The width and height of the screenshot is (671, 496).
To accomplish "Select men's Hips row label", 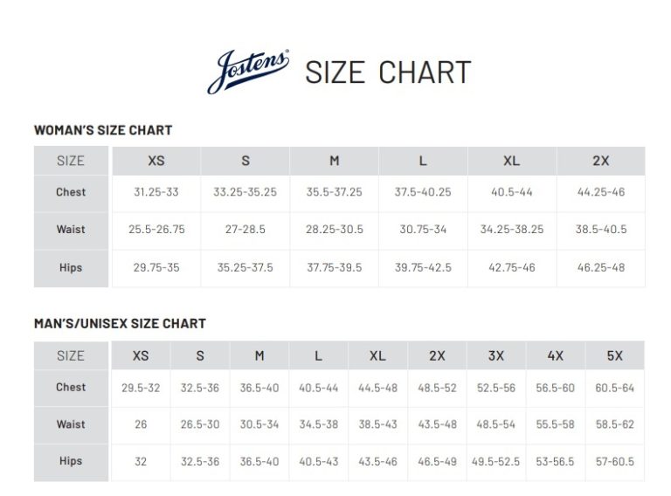I will click(x=71, y=461).
